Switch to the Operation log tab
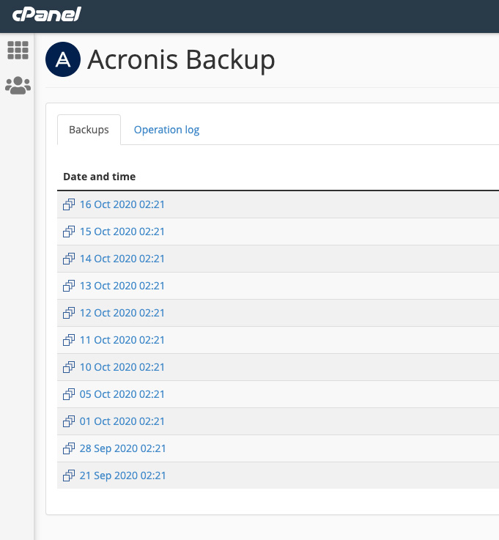 pos(166,130)
